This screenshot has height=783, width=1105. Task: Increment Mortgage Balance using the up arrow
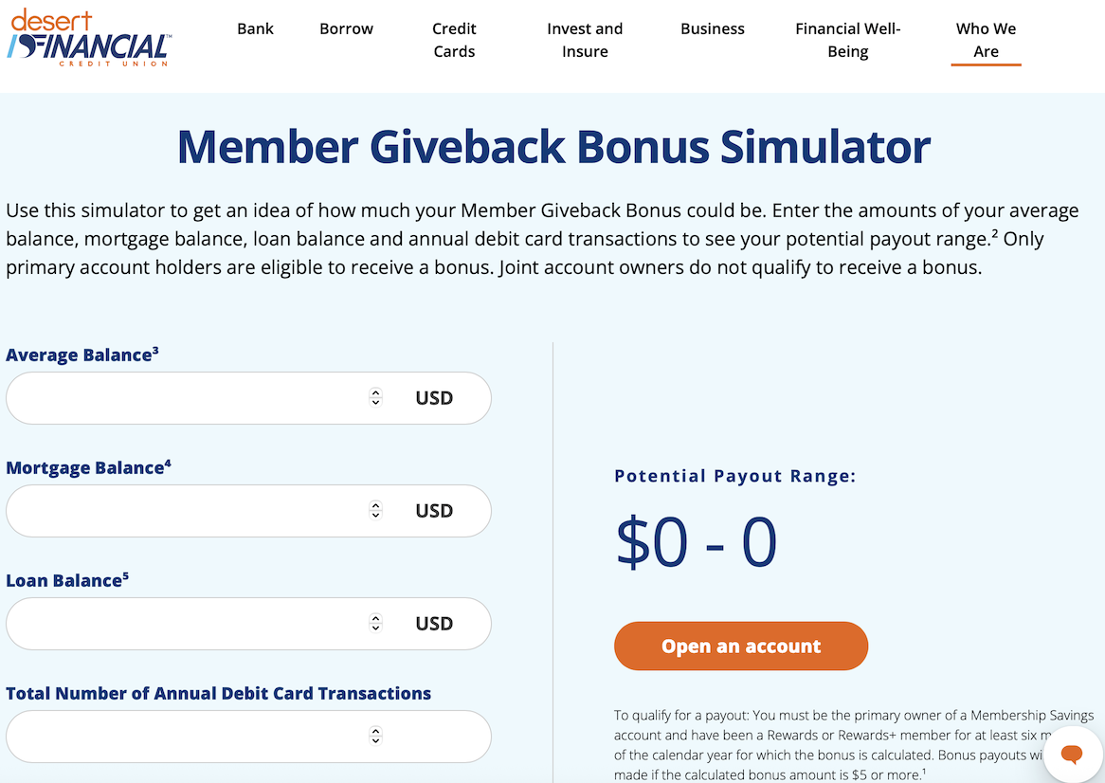[x=375, y=505]
